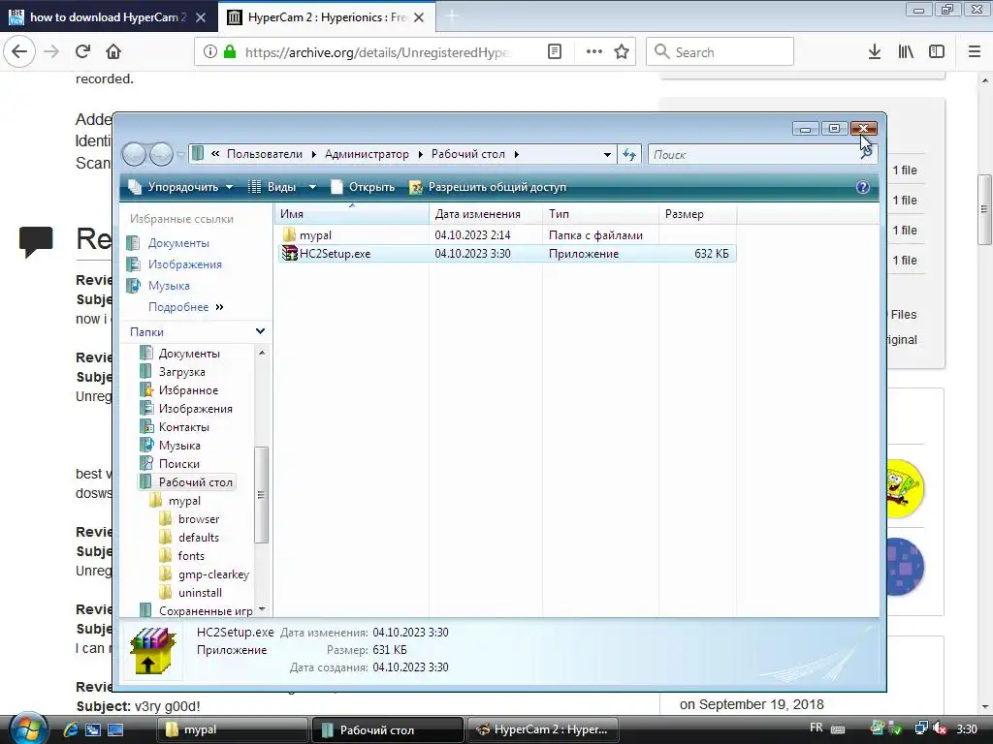
Task: Launch Internet Explorer from quick launch
Action: click(71, 729)
